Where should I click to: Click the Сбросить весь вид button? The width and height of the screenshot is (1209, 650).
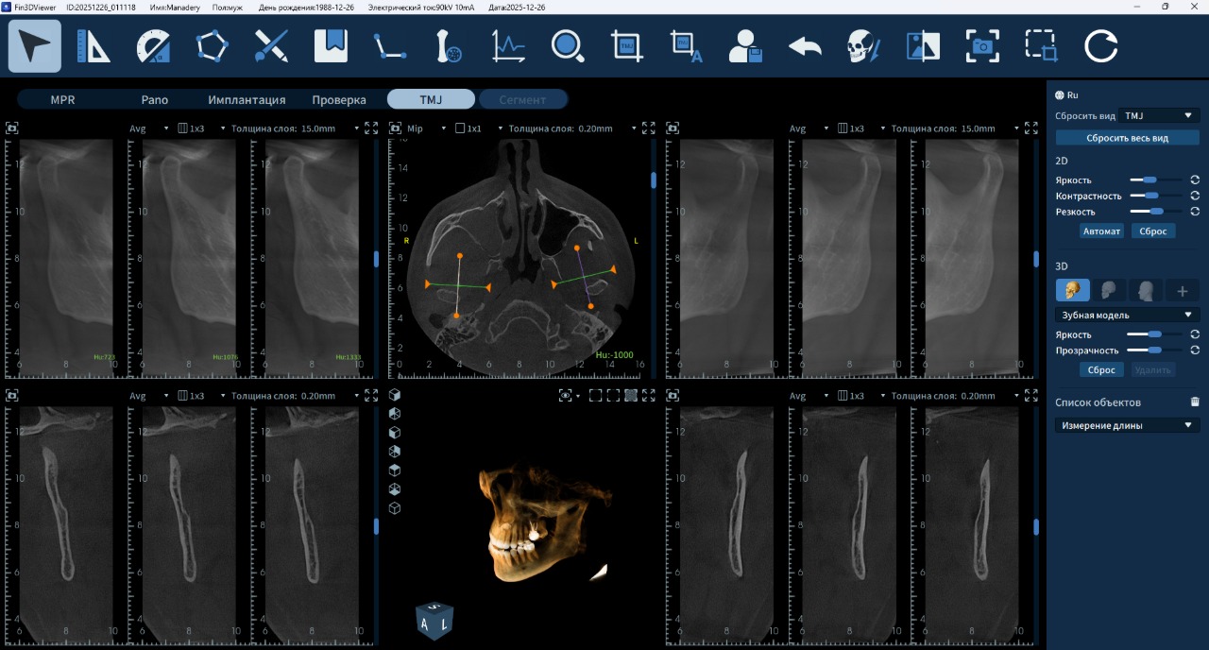(1128, 138)
